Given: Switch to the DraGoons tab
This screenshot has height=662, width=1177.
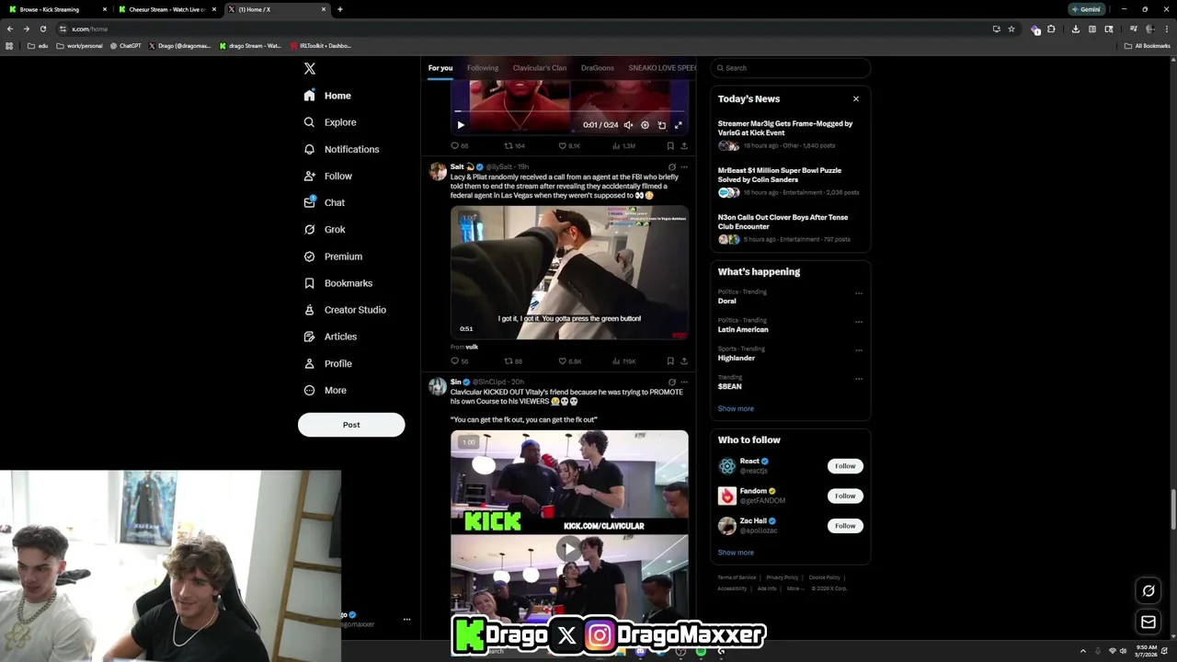Looking at the screenshot, I should (x=598, y=68).
